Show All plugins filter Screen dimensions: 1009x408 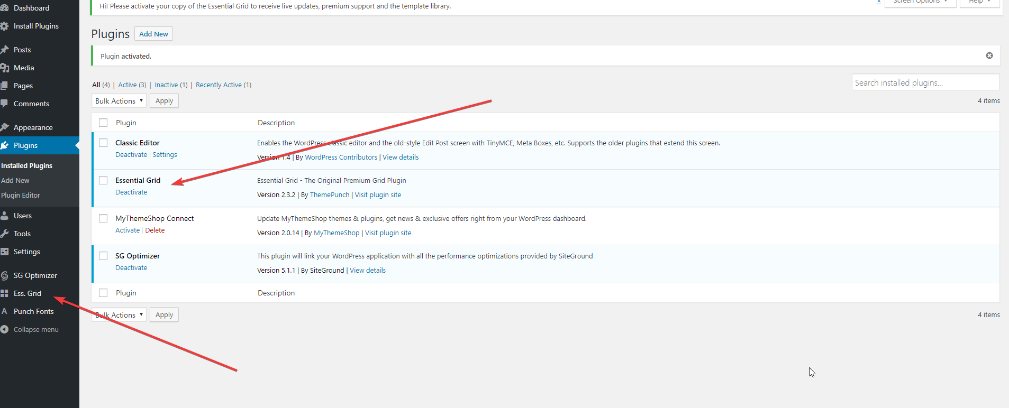pyautogui.click(x=101, y=85)
